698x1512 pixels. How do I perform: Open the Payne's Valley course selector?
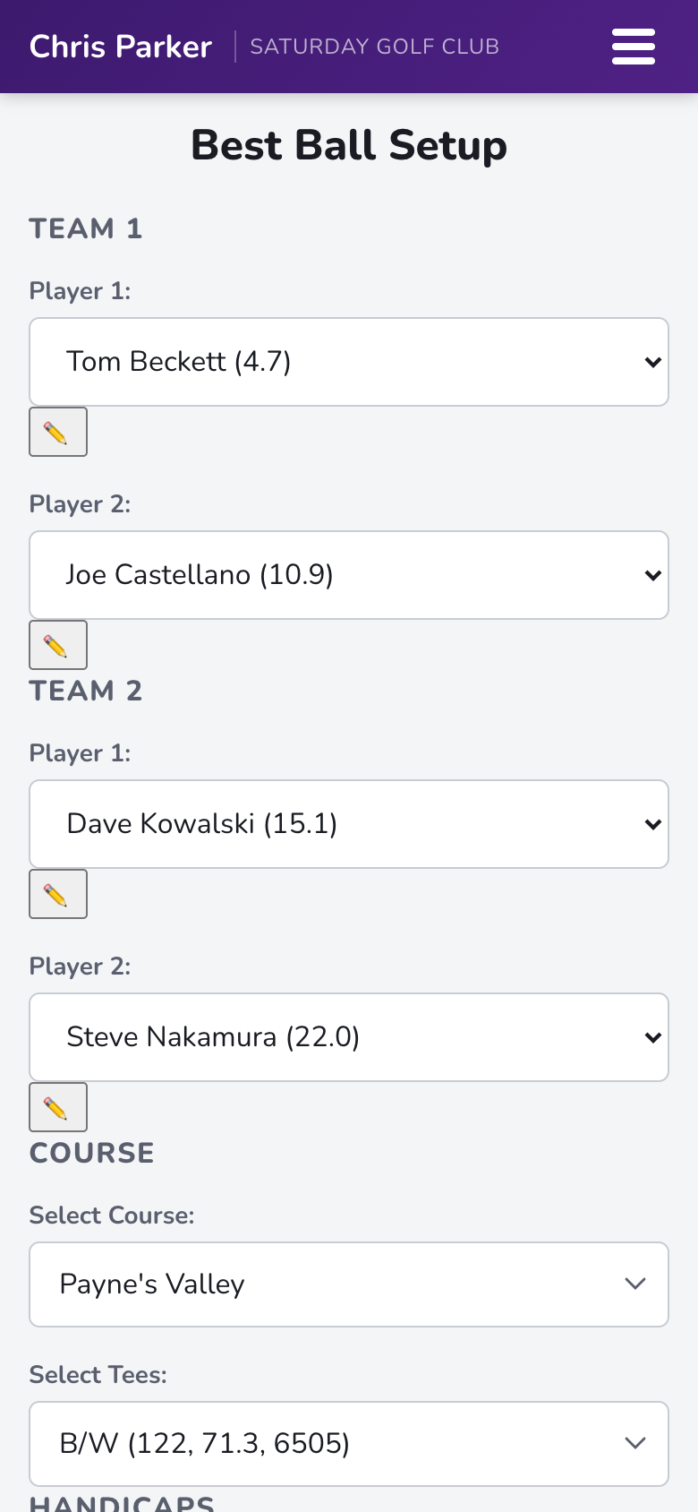point(349,1284)
